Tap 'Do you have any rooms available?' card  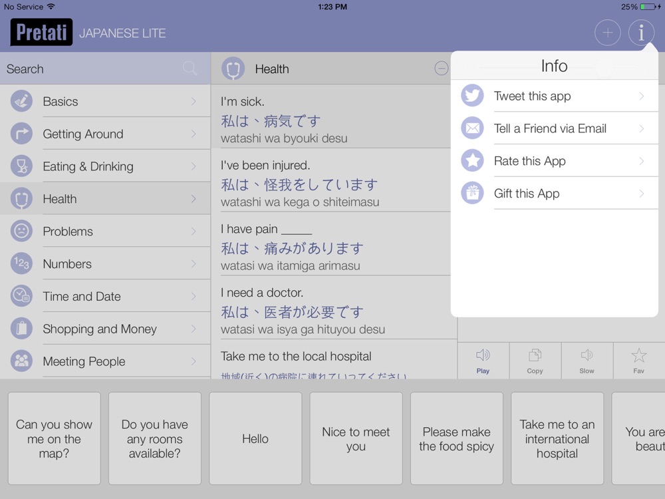click(x=155, y=438)
